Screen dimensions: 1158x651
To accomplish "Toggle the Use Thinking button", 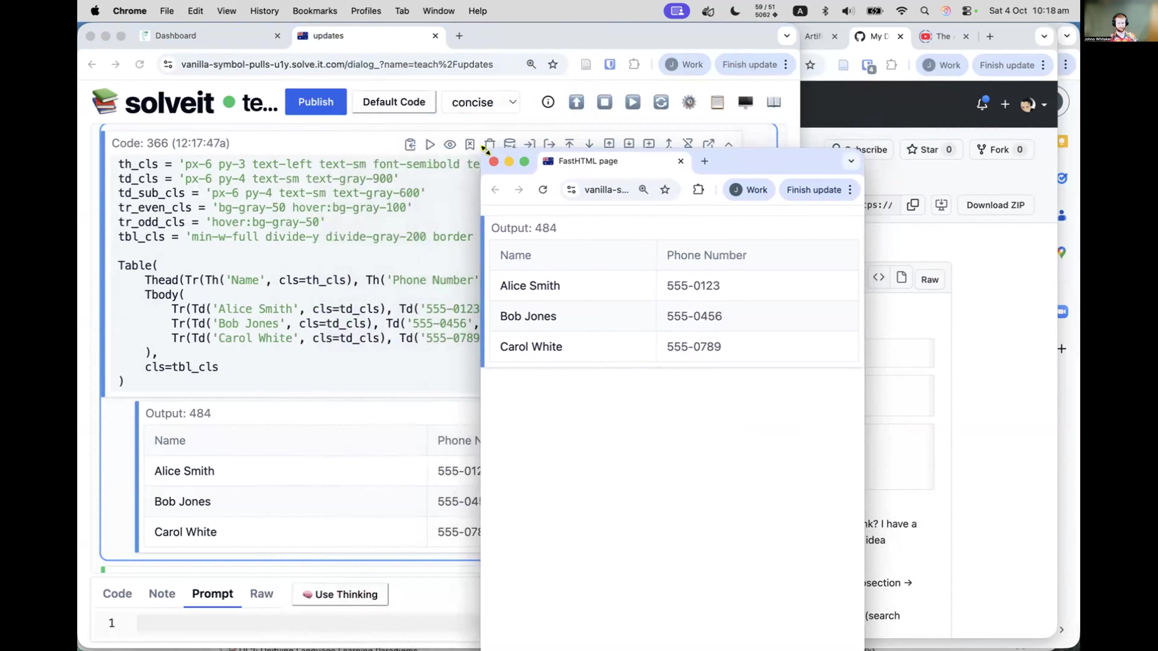I will 340,594.
